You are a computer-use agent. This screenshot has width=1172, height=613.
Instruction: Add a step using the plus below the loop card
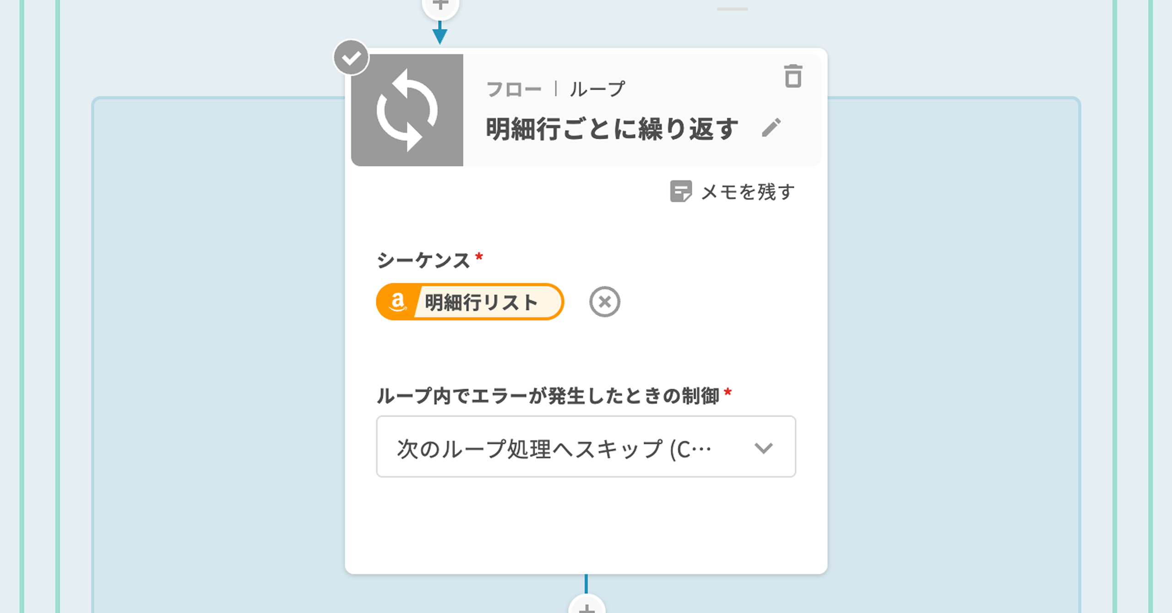tap(586, 607)
